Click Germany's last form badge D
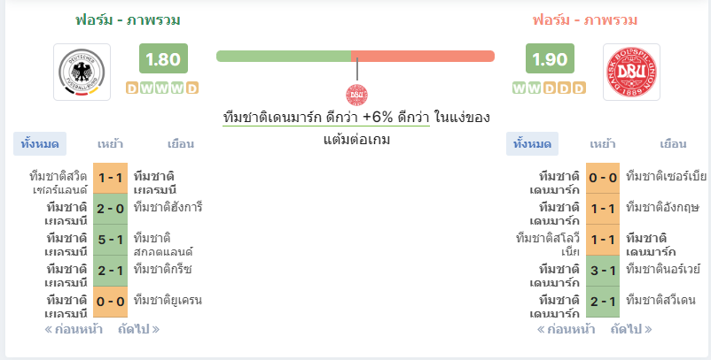The width and height of the screenshot is (711, 360). (x=192, y=88)
